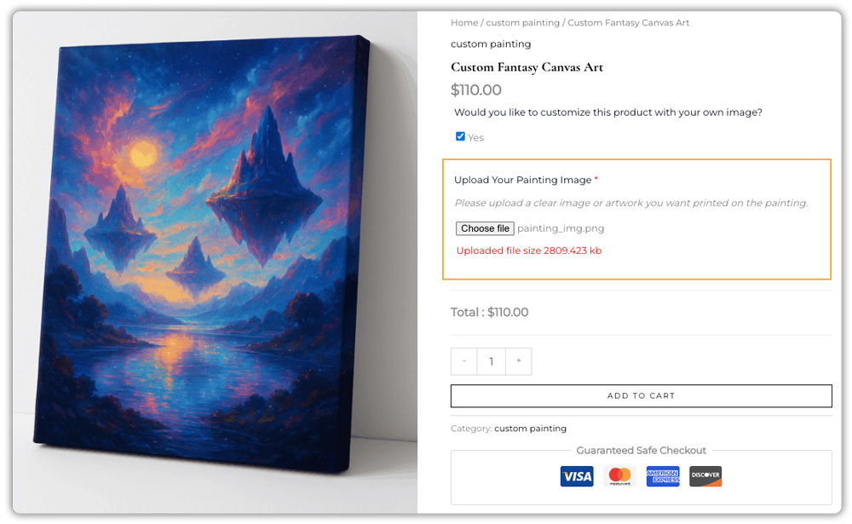Uncheck the Yes customization checkbox
Viewport: 852px width, 524px height.
coord(460,135)
